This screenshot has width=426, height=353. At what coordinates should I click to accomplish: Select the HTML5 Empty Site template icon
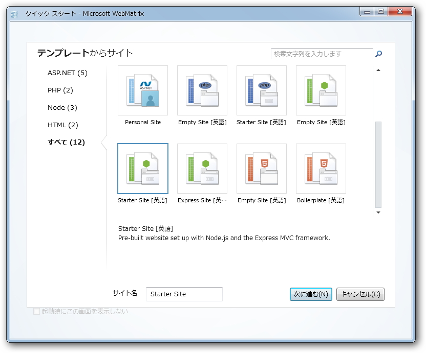click(261, 169)
